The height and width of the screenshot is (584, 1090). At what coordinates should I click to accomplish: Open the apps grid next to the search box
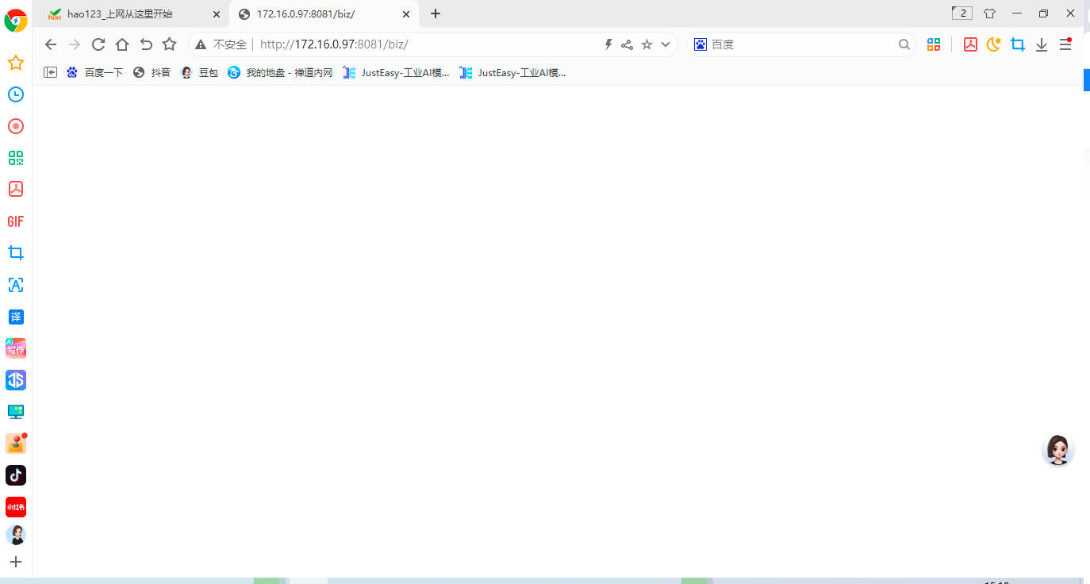pyautogui.click(x=934, y=44)
